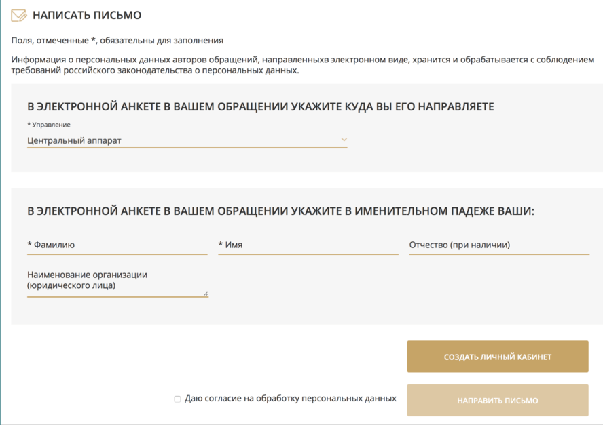
Task: Click the НАПИСАТЬ ПИСЬМО heading
Action: [87, 16]
